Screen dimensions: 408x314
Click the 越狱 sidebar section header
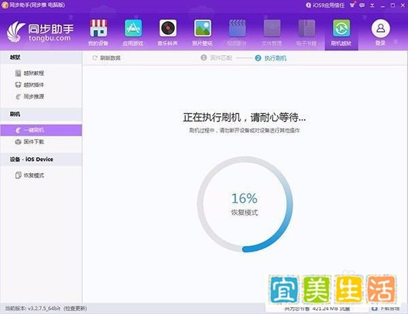pyautogui.click(x=41, y=58)
